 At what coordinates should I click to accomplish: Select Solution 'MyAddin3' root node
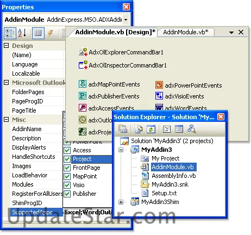pos(172,141)
